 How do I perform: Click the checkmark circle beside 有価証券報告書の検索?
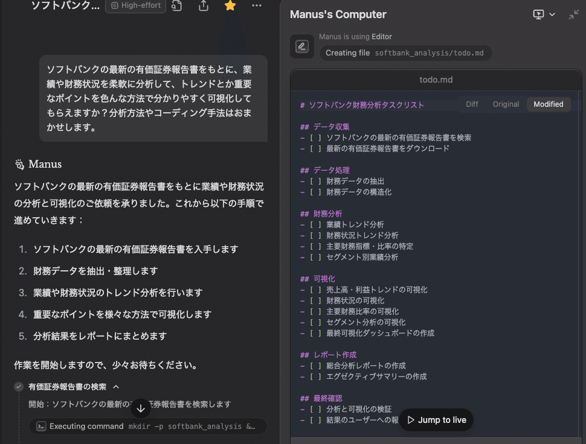pyautogui.click(x=19, y=387)
